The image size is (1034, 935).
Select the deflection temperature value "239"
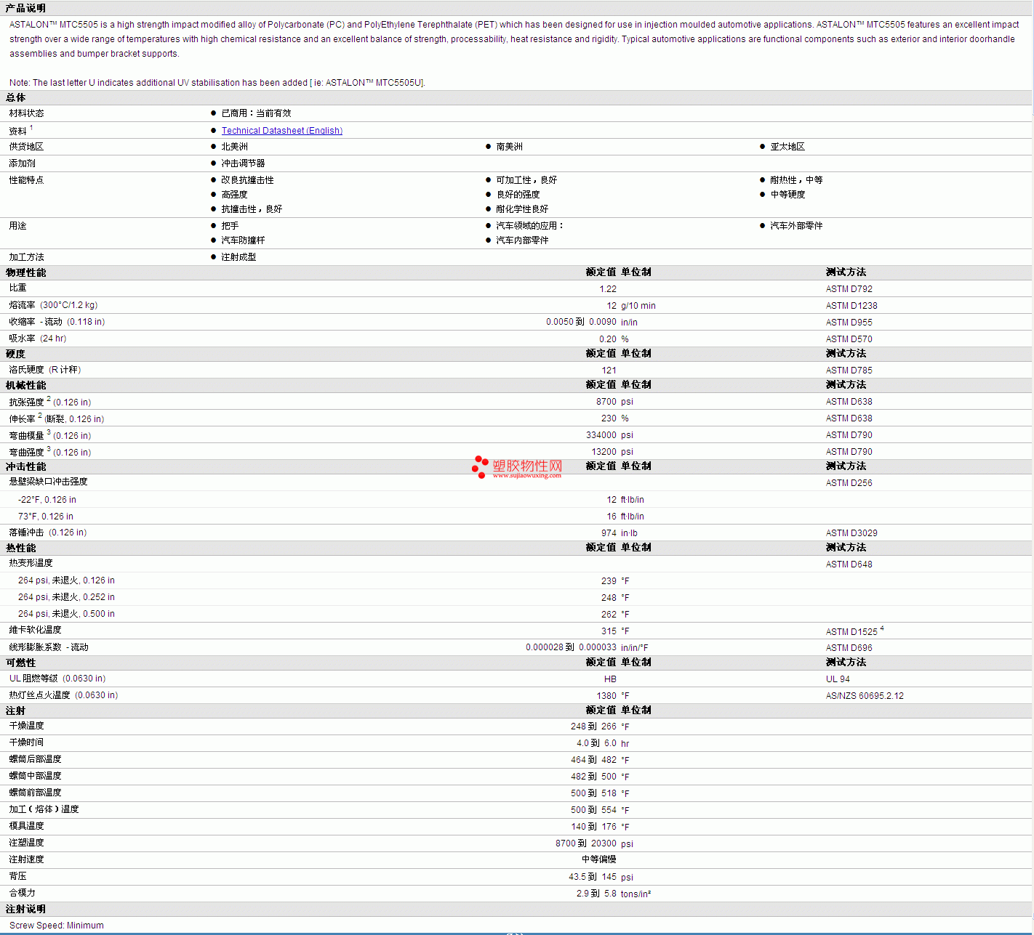609,581
